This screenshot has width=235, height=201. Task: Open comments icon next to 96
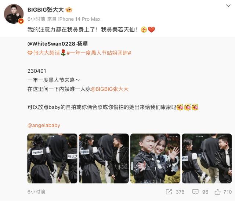195,192
